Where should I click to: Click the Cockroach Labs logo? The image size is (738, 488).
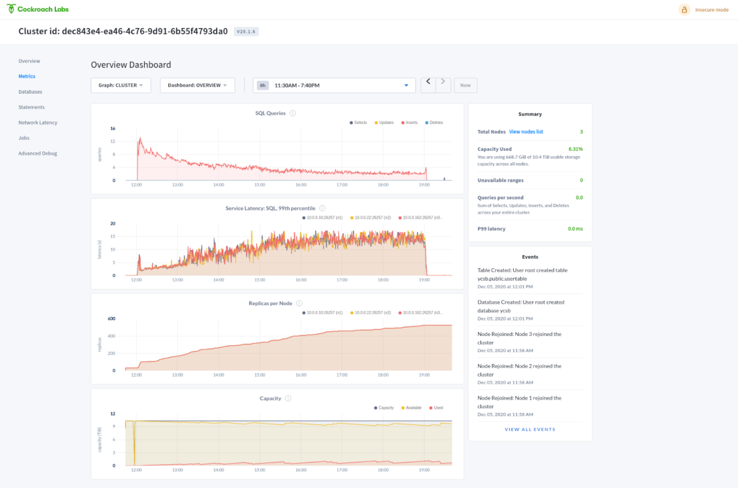pos(38,9)
